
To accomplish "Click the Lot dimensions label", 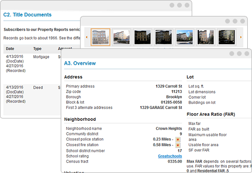I will [202, 92].
